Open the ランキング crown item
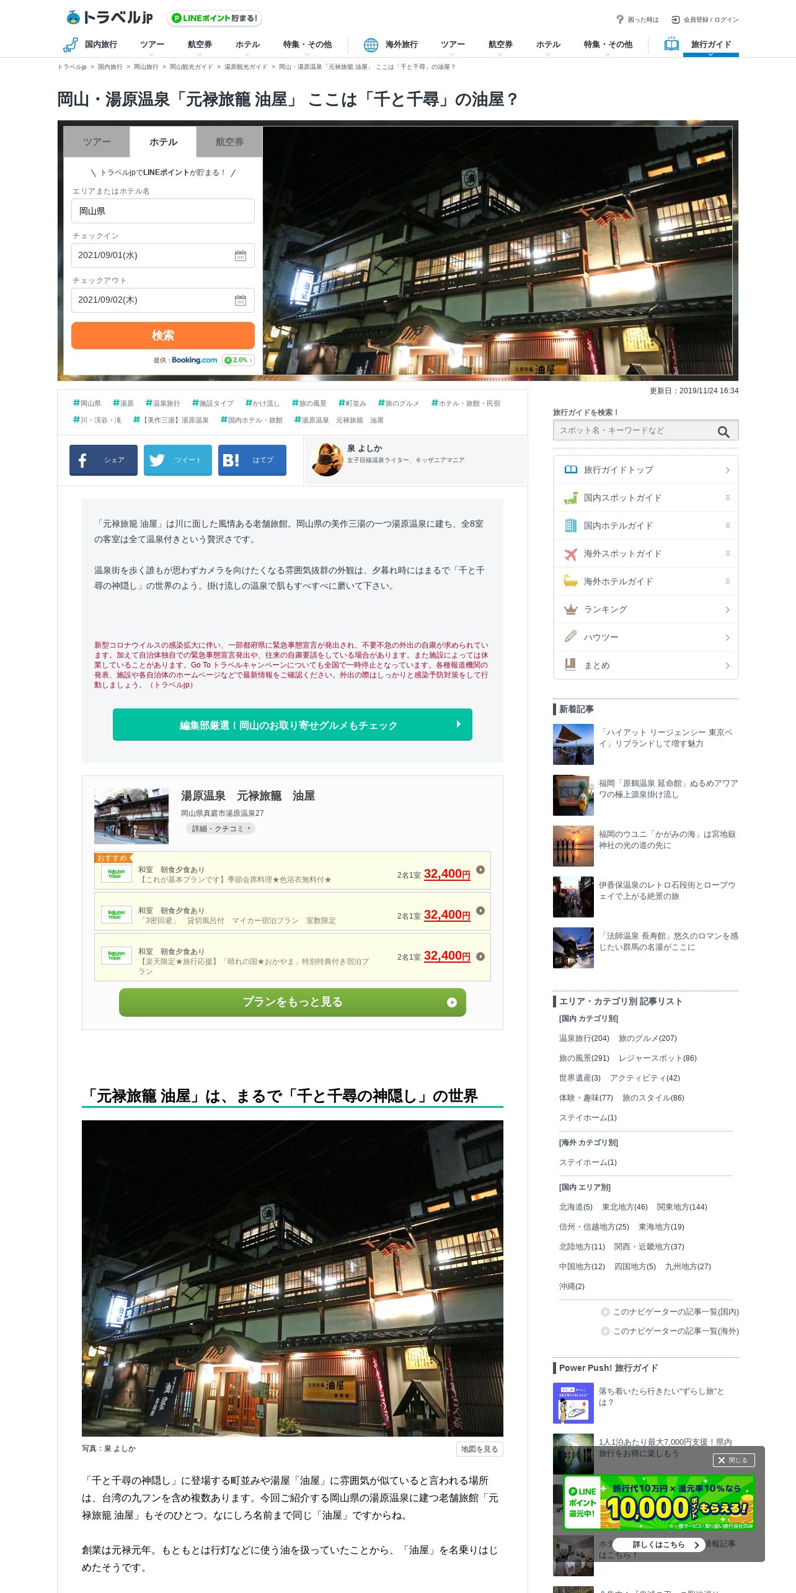796x1593 pixels. 646,610
